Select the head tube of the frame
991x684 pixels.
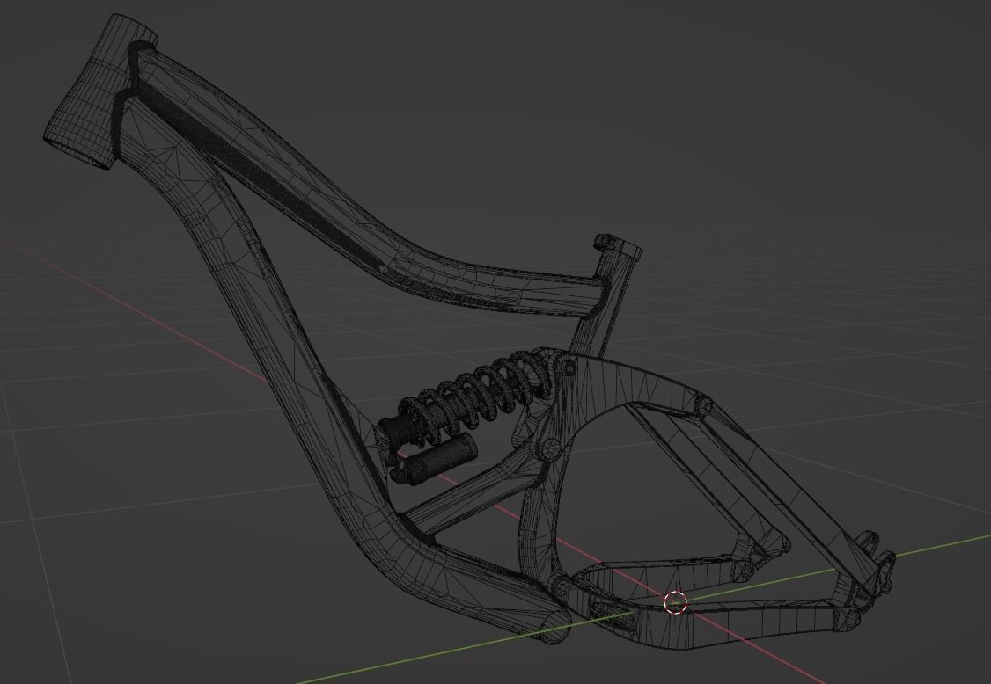[x=101, y=91]
